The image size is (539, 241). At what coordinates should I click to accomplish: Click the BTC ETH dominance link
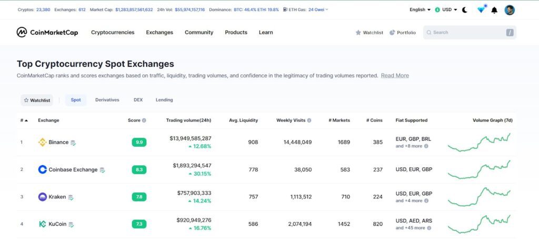click(256, 9)
